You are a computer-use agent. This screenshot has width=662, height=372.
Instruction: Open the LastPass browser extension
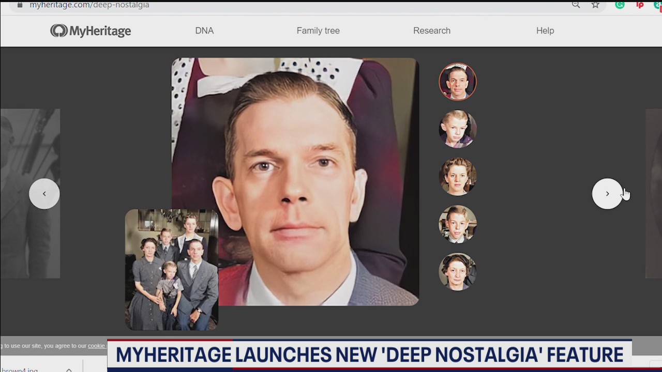(x=639, y=5)
